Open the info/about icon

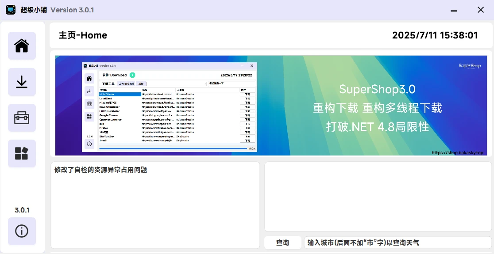pyautogui.click(x=22, y=231)
